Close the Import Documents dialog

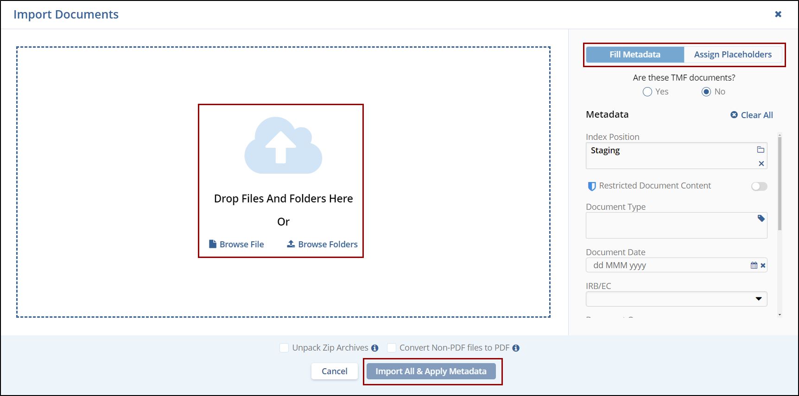click(778, 14)
